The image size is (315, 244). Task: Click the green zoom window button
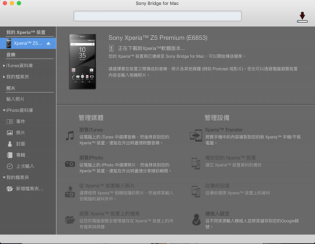[x=19, y=3]
